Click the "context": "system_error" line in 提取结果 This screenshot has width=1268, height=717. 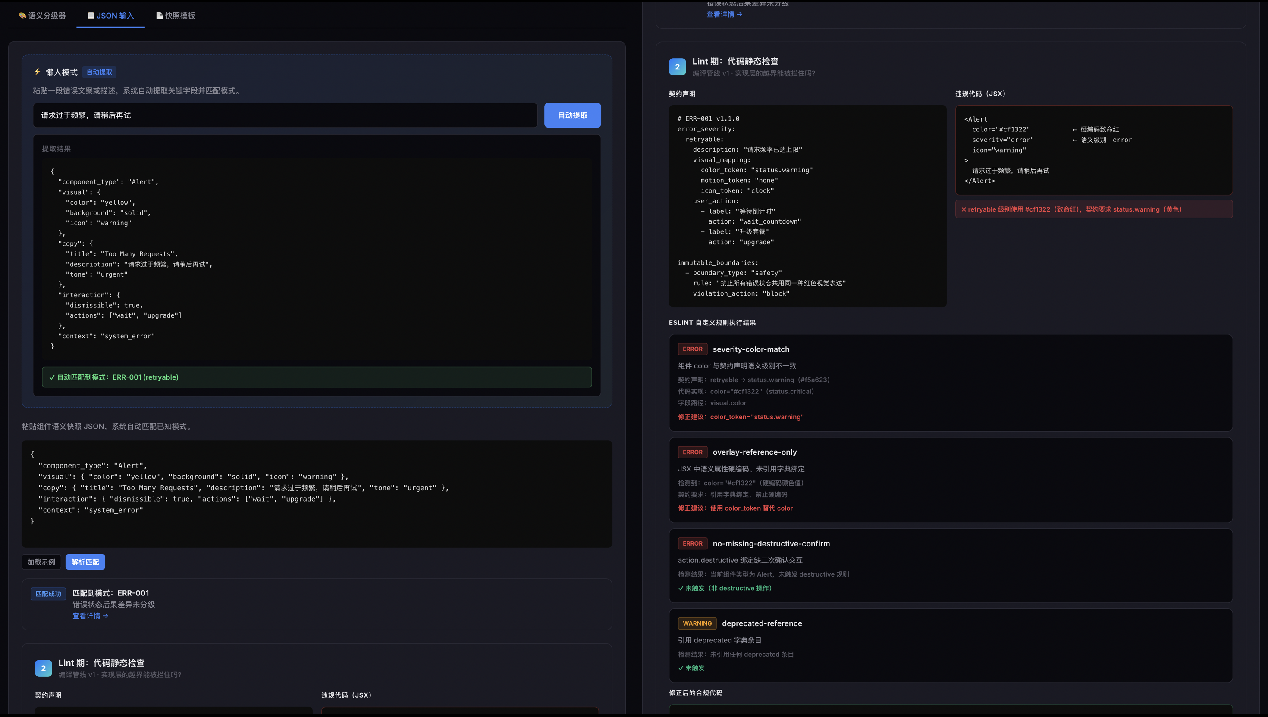point(107,336)
